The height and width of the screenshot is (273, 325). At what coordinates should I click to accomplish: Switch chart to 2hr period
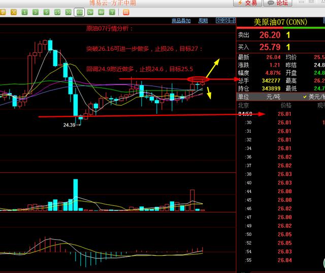(x=90, y=12)
